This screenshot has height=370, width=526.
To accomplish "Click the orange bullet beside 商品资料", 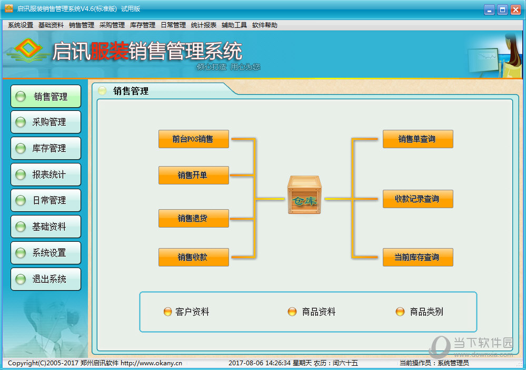I will pyautogui.click(x=292, y=312).
